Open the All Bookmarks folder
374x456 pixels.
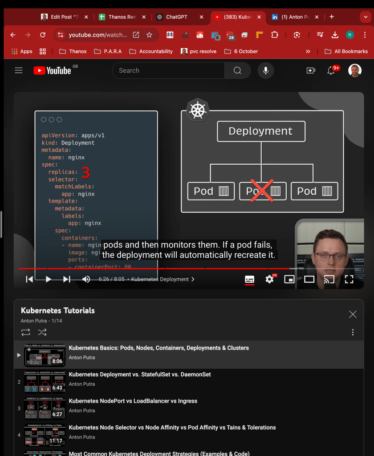coord(346,52)
